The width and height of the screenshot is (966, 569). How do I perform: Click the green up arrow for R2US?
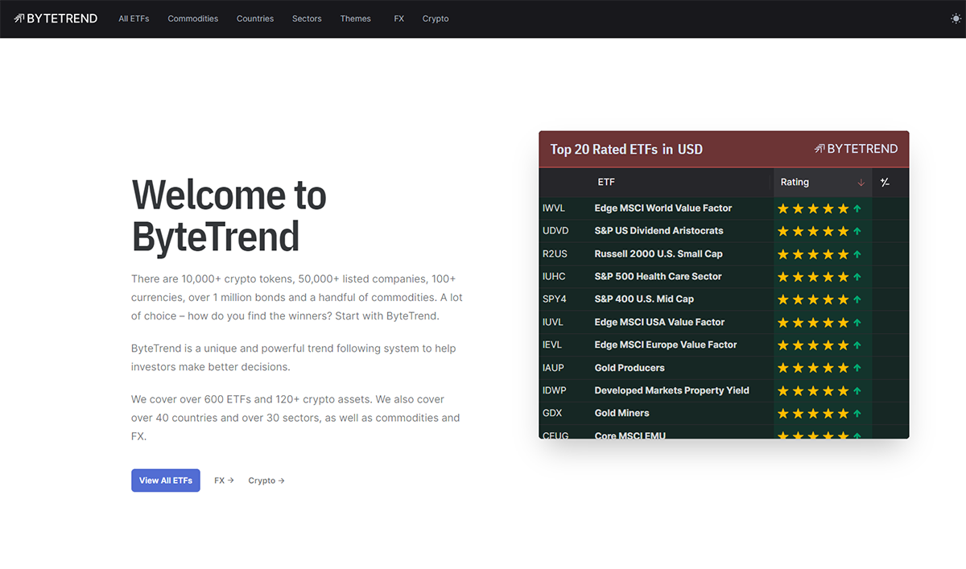(857, 254)
